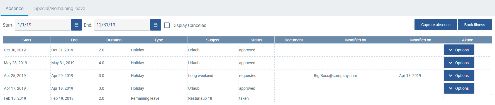Sort by the Modified on column header
The image size is (495, 105).
click(421, 40)
